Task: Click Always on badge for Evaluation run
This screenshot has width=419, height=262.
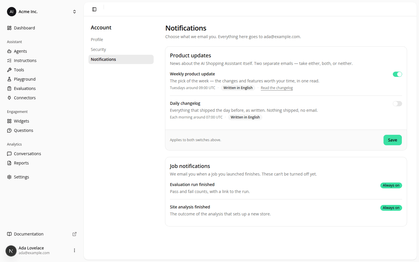Action: (x=391, y=185)
